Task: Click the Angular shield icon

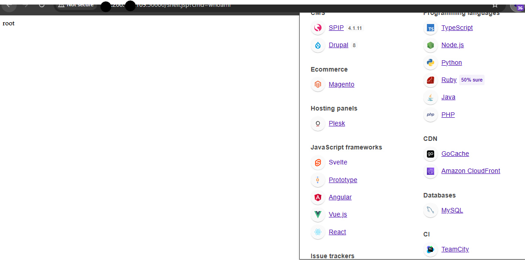Action: point(318,197)
